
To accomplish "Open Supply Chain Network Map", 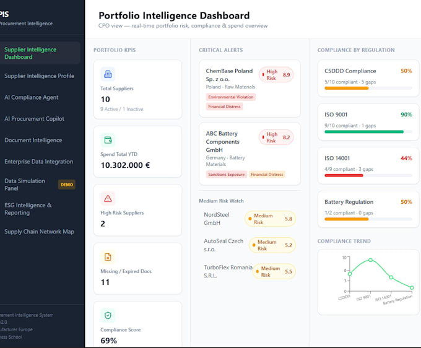I will coord(39,232).
